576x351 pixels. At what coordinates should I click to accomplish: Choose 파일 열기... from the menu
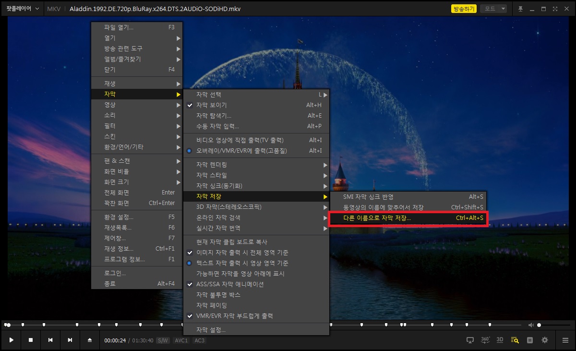tap(137, 27)
